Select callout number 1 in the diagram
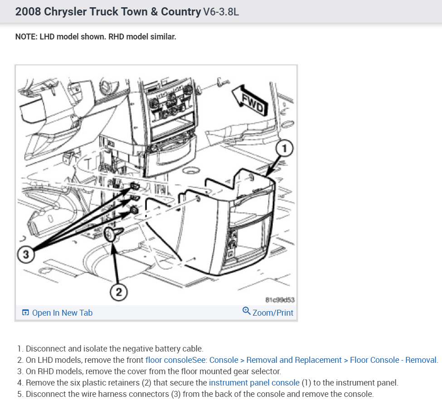 click(284, 148)
